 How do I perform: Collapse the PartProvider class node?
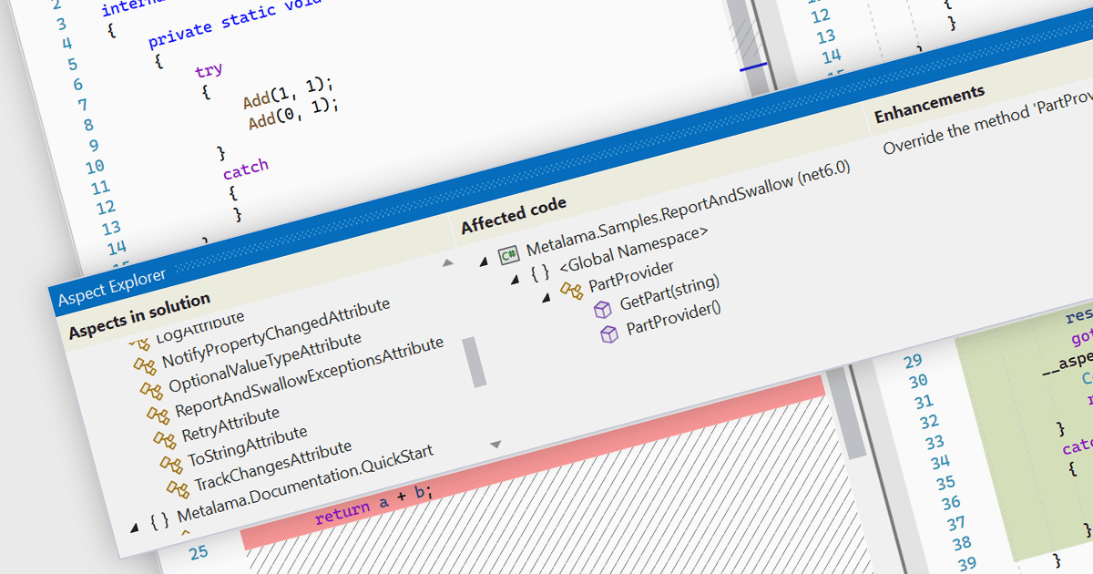[546, 297]
